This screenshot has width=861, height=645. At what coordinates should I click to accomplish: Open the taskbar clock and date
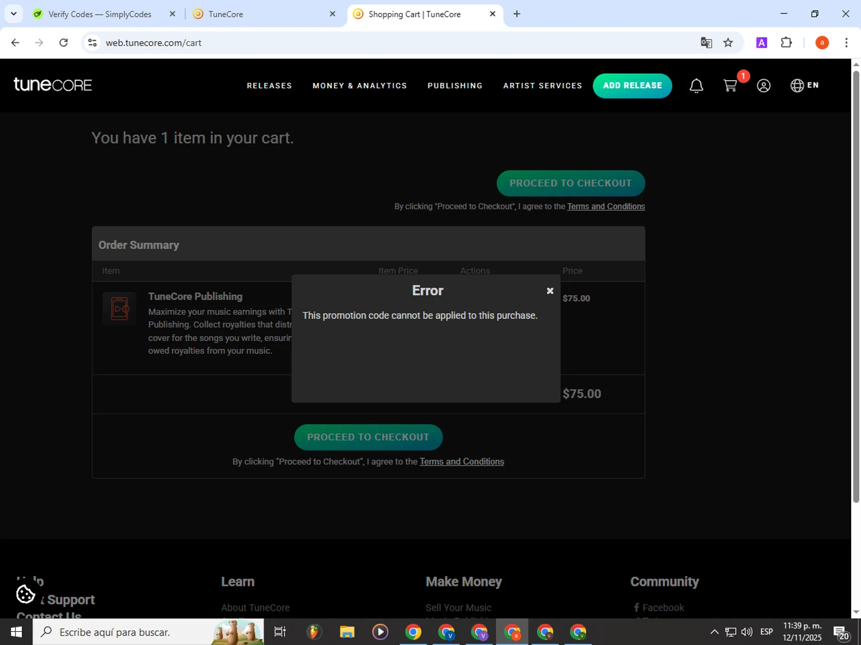[802, 632]
